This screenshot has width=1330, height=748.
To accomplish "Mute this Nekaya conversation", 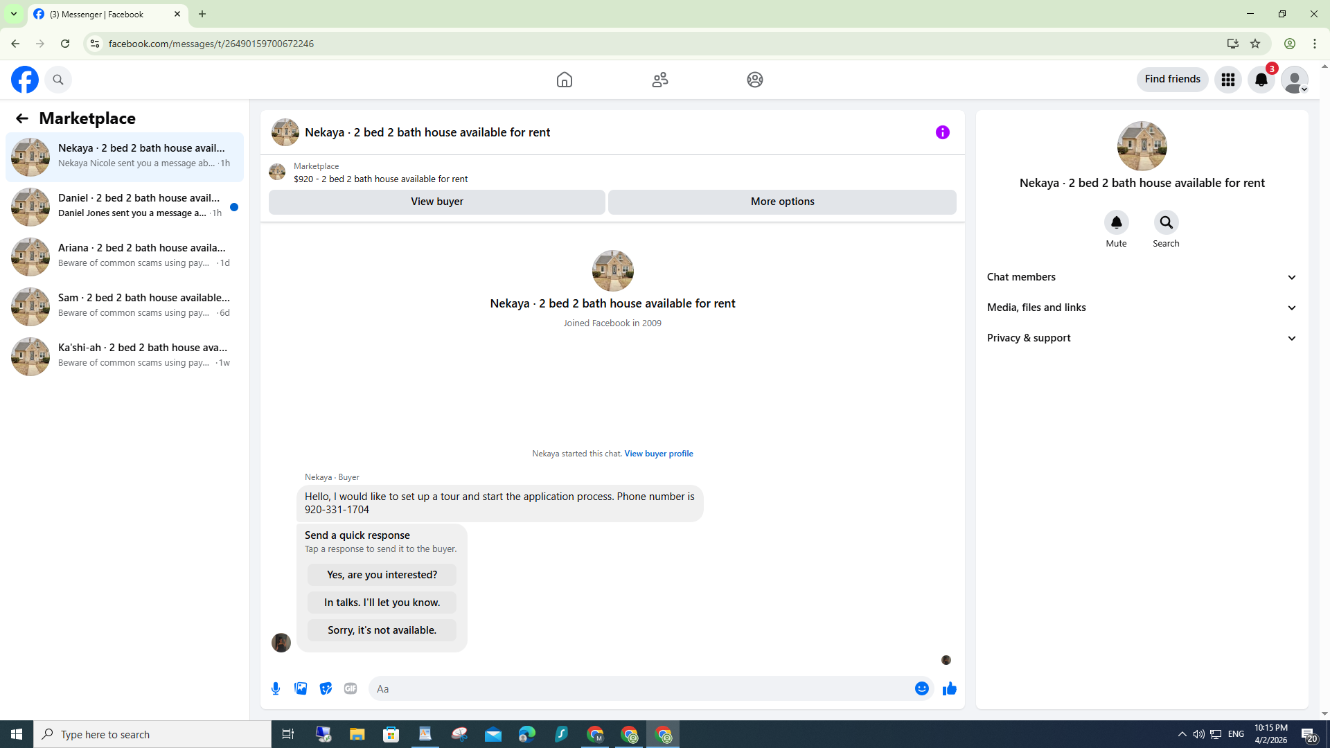I will click(x=1116, y=222).
